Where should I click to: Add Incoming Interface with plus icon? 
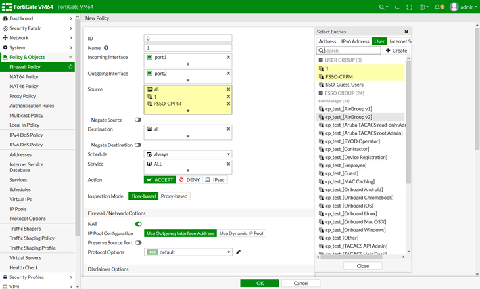pos(188,64)
